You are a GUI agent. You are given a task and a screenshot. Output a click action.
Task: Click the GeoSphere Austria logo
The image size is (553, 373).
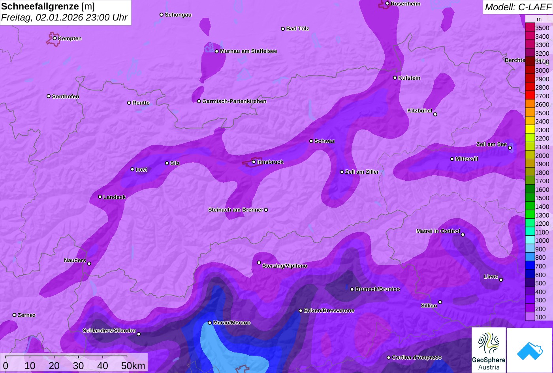point(489,350)
